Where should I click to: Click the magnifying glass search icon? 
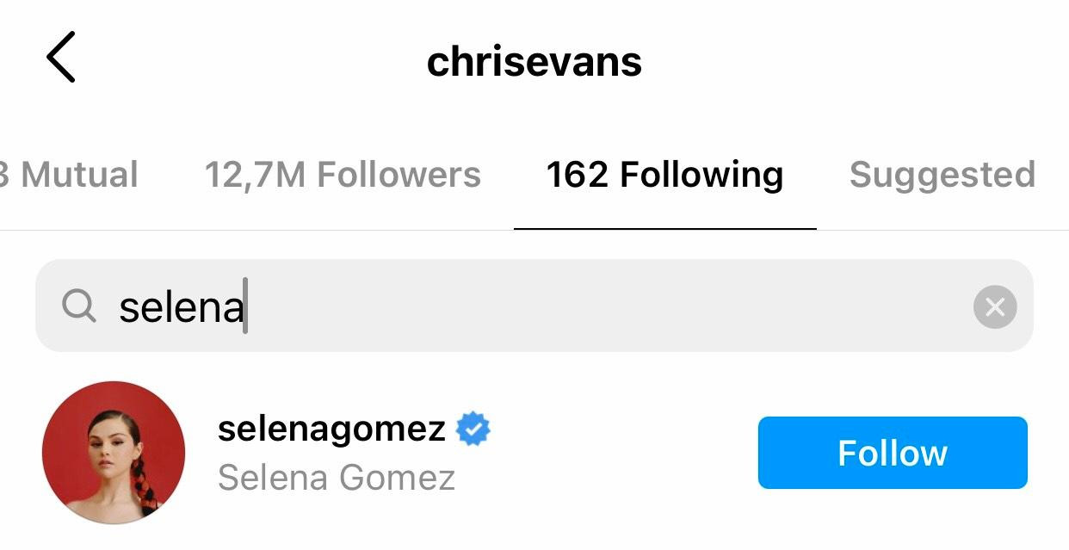tap(79, 306)
